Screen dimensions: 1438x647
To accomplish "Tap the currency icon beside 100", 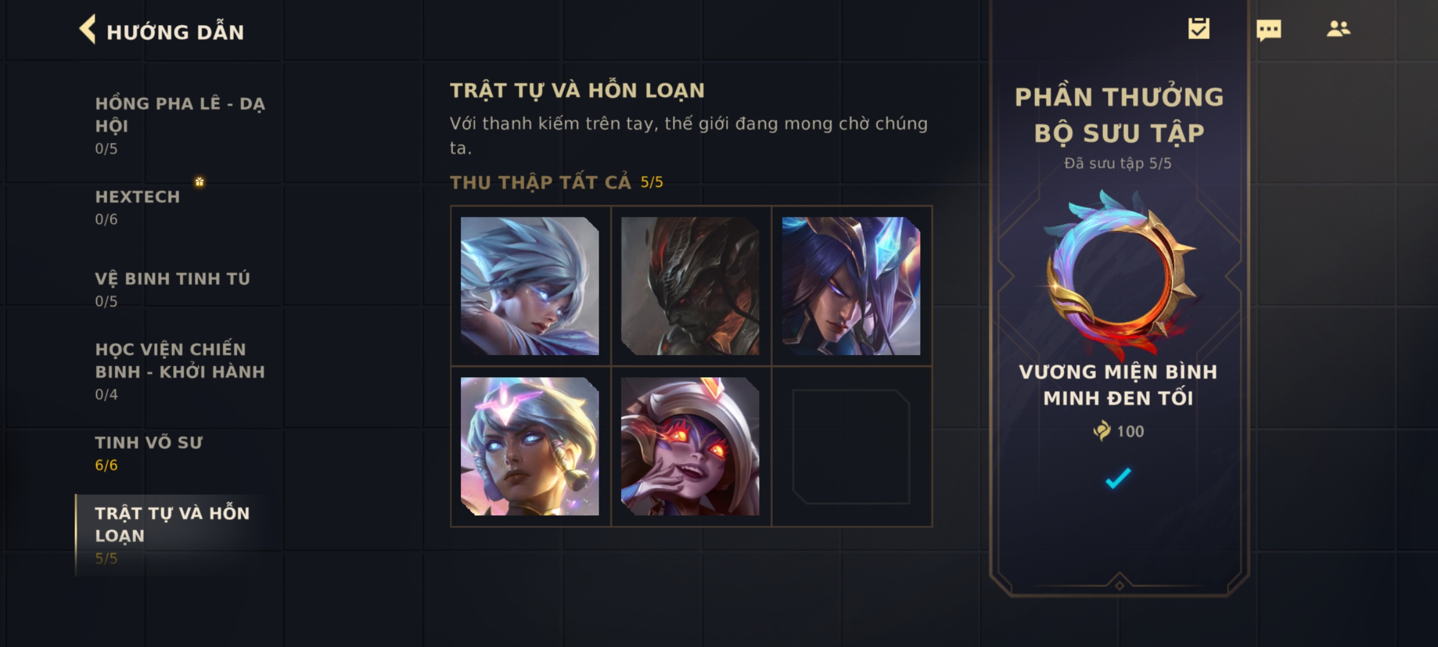I will [1101, 431].
